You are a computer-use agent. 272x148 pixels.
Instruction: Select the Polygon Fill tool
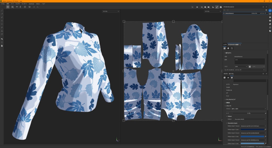pos(2,21)
